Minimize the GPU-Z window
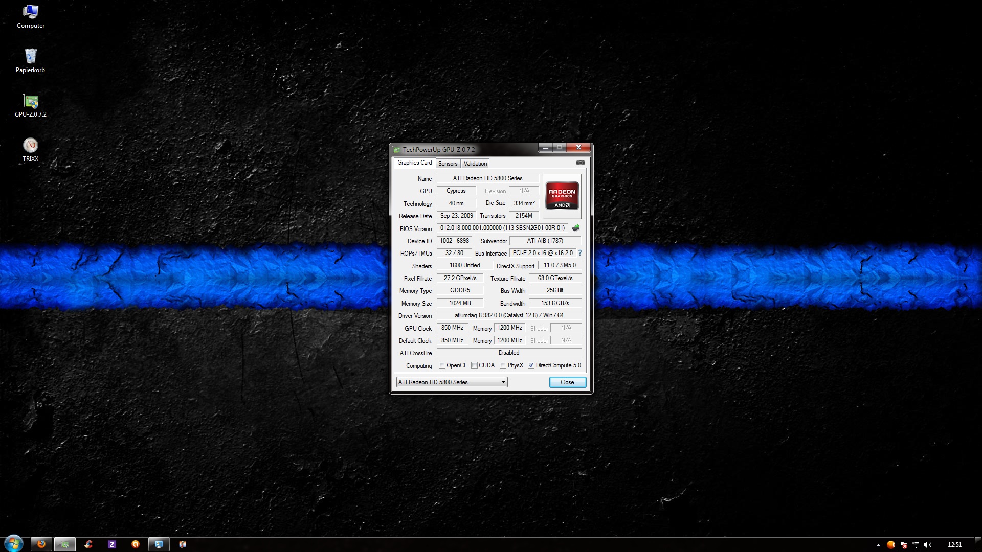 tap(545, 148)
